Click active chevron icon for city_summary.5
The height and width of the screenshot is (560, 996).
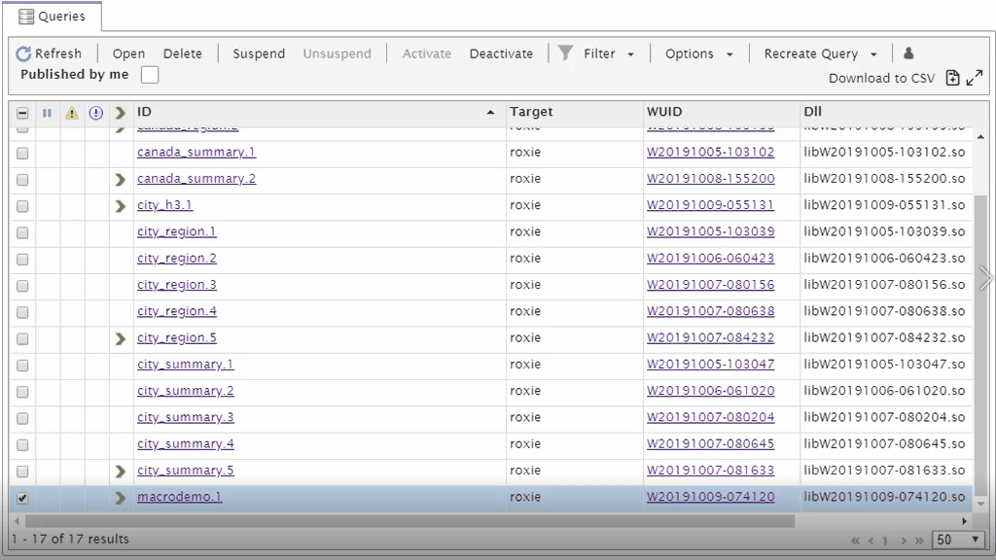pyautogui.click(x=120, y=472)
